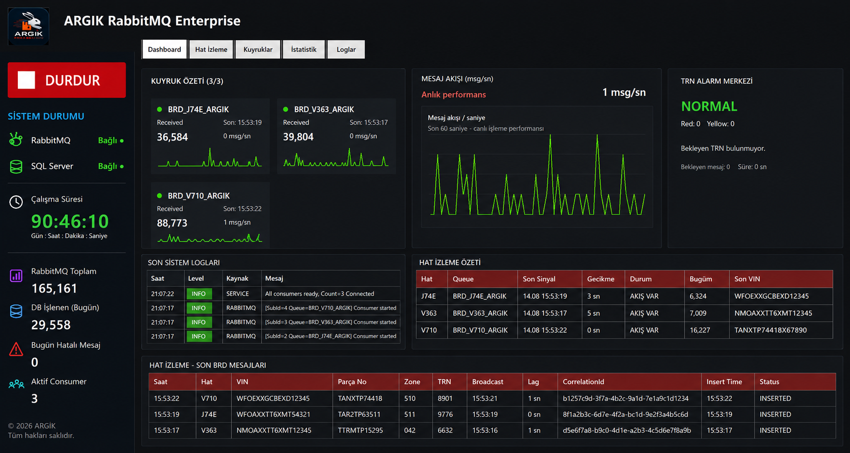Viewport: 850px width, 453px height.
Task: Switch to the Kuyruklar tab
Action: coord(258,49)
